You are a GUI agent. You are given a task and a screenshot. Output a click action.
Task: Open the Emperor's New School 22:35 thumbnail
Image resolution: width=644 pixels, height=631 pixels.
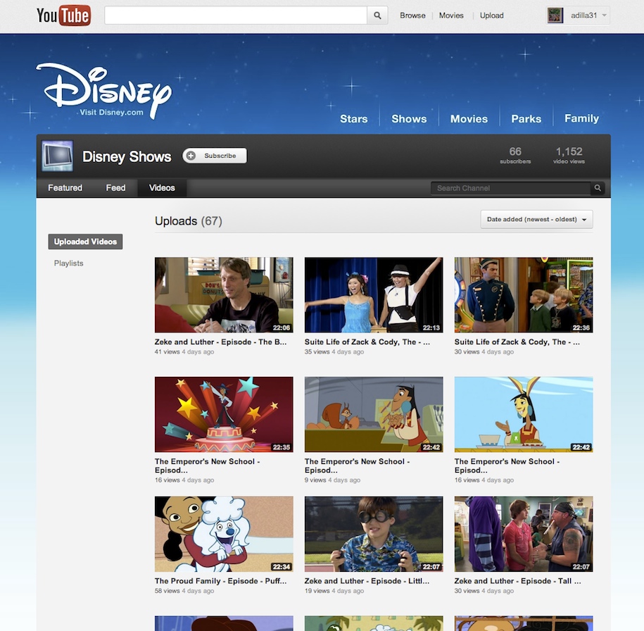224,414
